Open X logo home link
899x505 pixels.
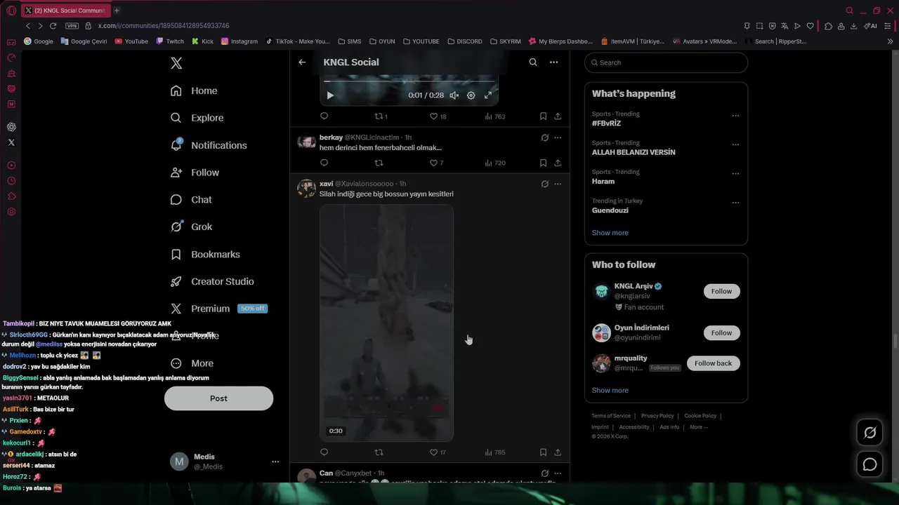tap(176, 63)
